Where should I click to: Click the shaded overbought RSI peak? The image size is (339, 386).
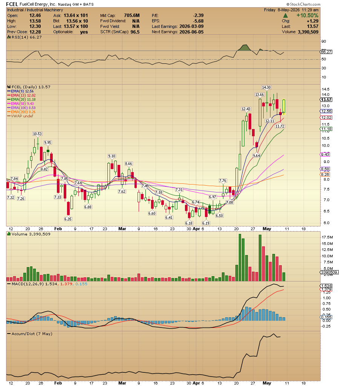coord(244,48)
